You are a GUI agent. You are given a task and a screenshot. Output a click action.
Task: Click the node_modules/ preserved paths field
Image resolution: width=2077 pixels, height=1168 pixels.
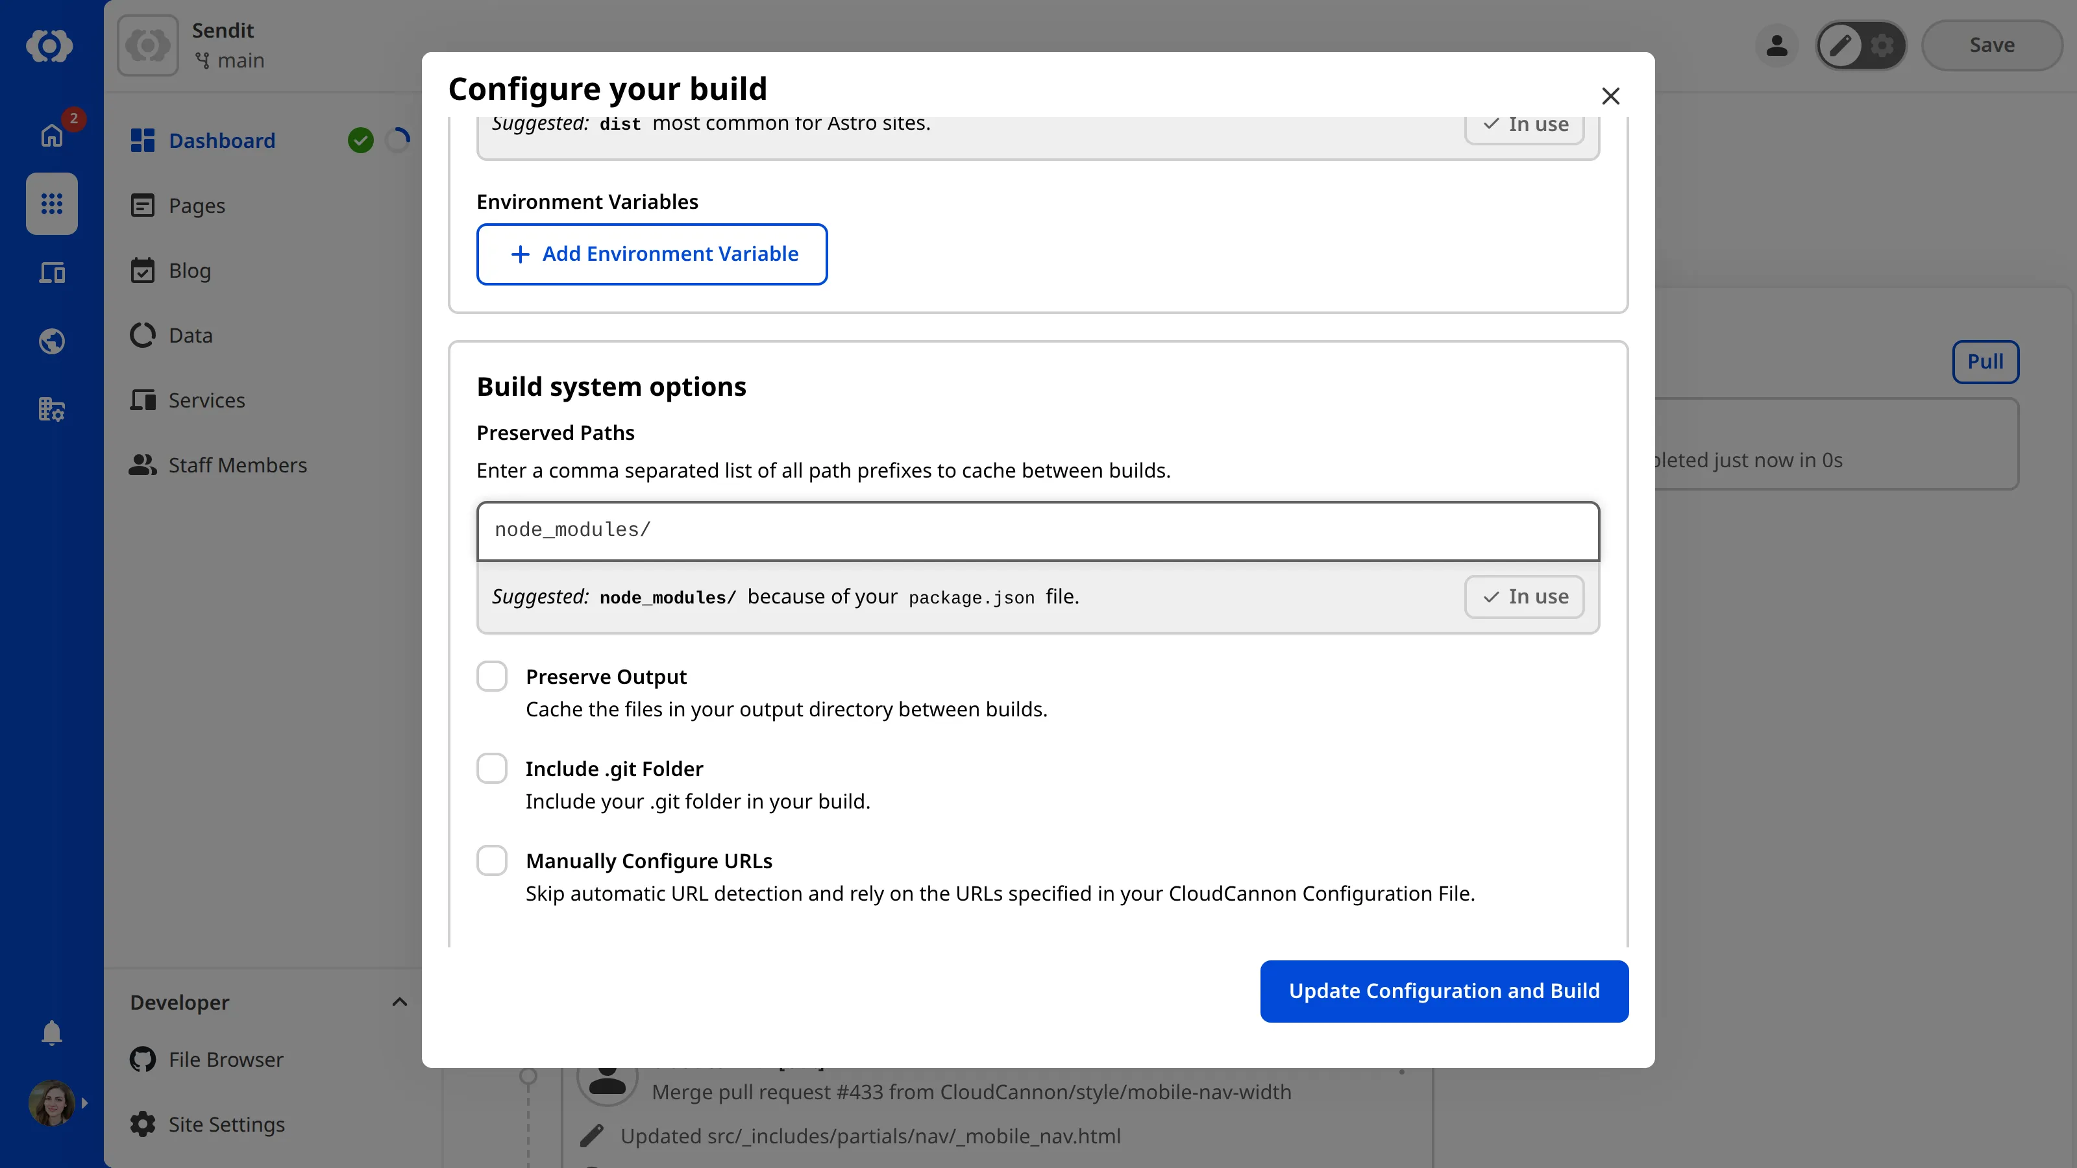(1037, 530)
